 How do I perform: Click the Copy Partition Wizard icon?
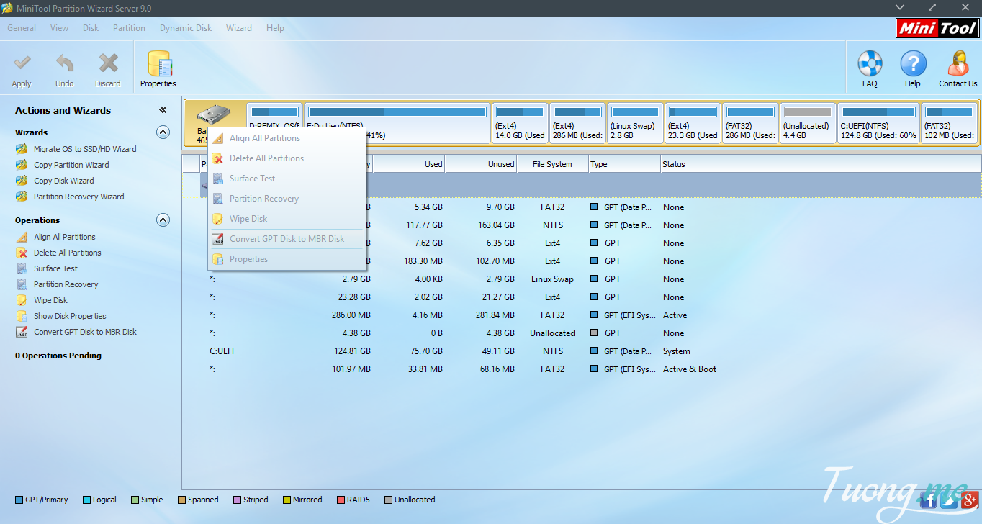pos(22,165)
